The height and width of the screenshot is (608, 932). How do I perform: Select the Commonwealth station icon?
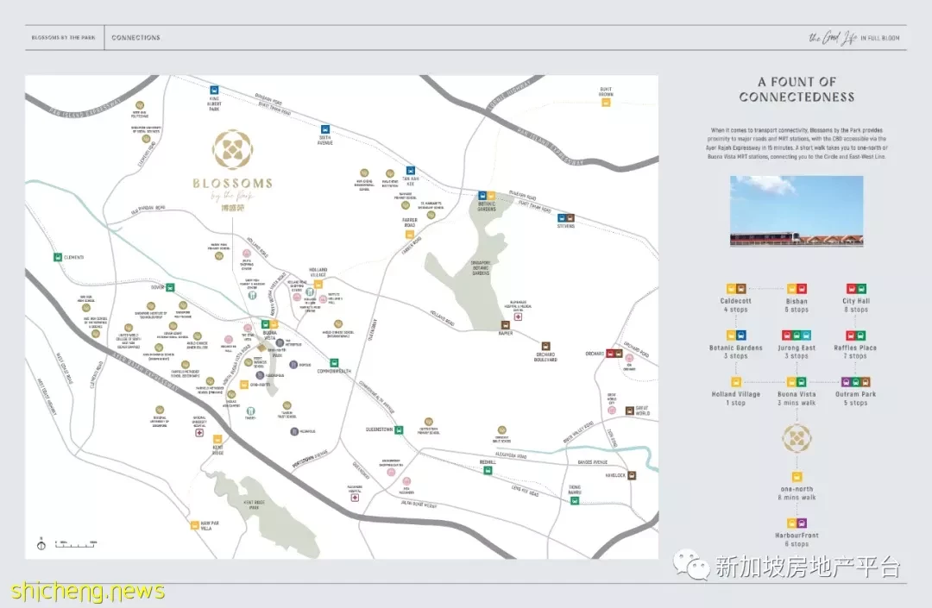coord(334,363)
